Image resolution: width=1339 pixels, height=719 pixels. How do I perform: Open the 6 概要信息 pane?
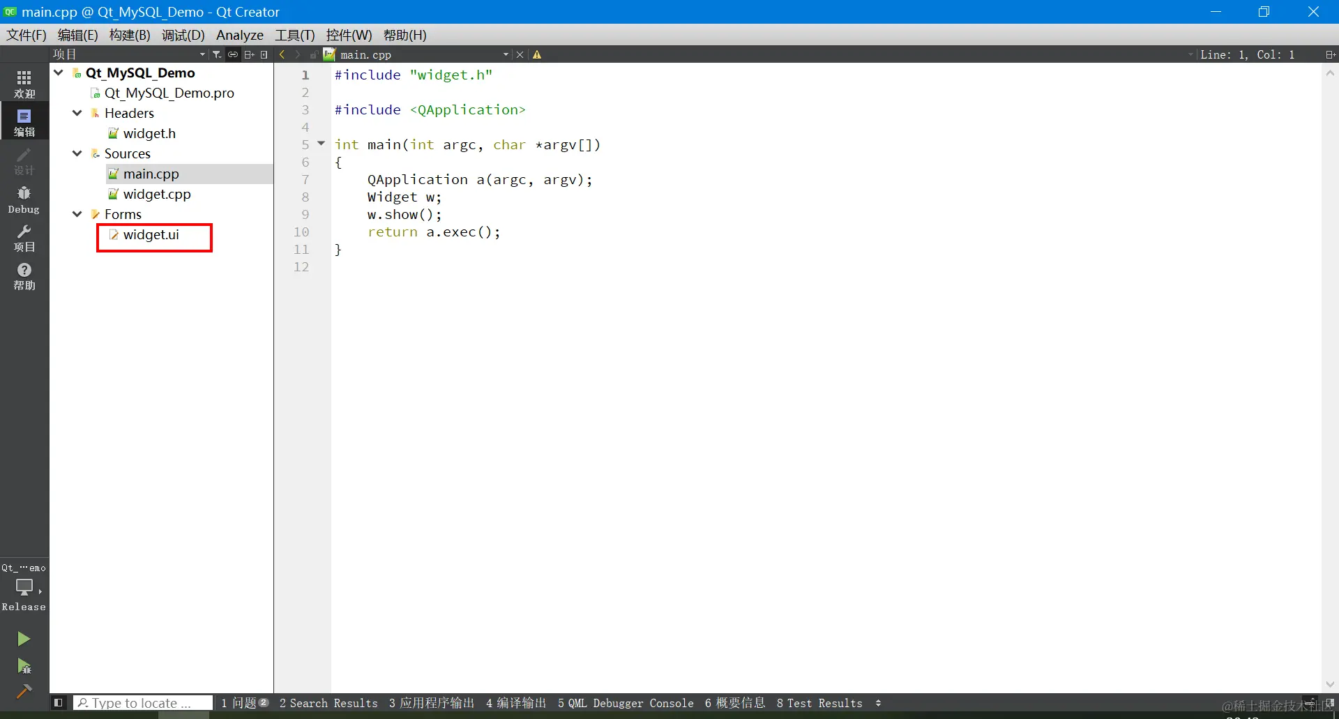click(x=735, y=703)
